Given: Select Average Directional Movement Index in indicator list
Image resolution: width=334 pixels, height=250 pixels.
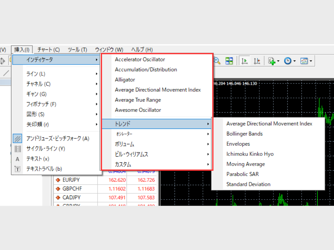Looking at the screenshot, I should pyautogui.click(x=157, y=90).
